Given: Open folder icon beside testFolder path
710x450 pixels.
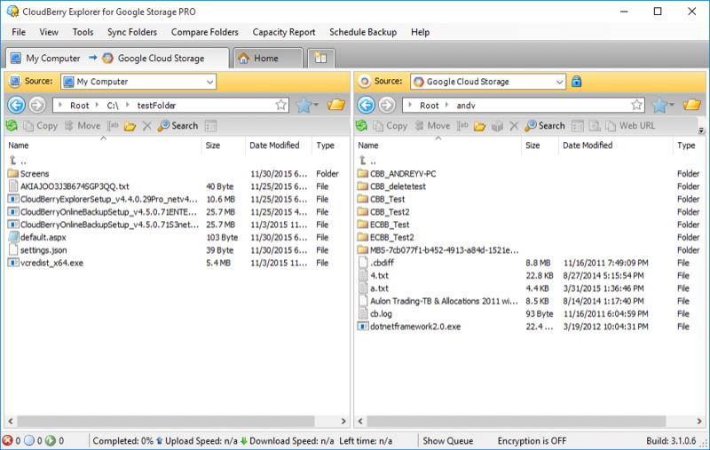Looking at the screenshot, I should (x=336, y=105).
